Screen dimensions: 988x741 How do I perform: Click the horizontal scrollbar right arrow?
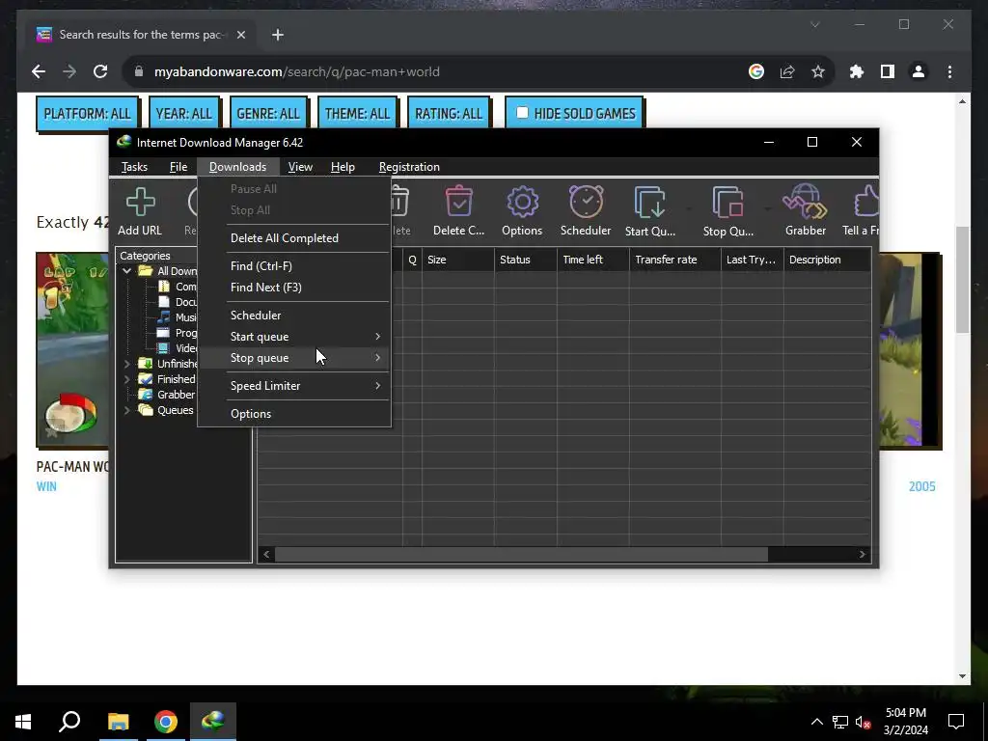pyautogui.click(x=862, y=555)
